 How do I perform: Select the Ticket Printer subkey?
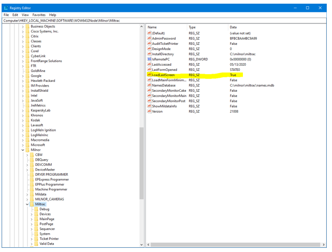pos(49,238)
